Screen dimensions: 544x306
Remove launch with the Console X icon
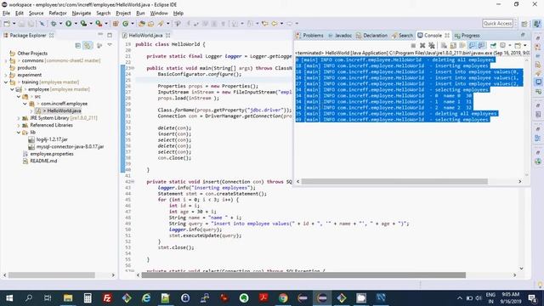click(x=422, y=45)
